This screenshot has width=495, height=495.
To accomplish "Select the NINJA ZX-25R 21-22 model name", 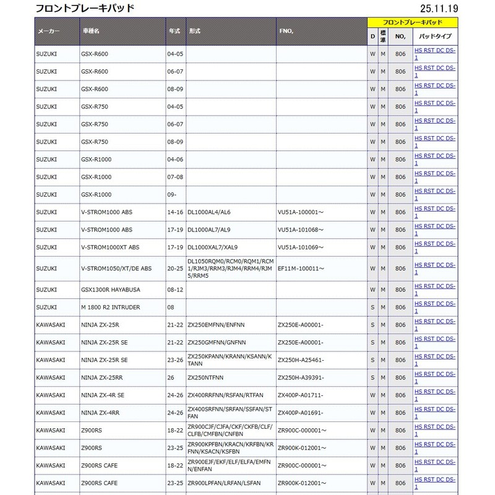I will 100,325.
